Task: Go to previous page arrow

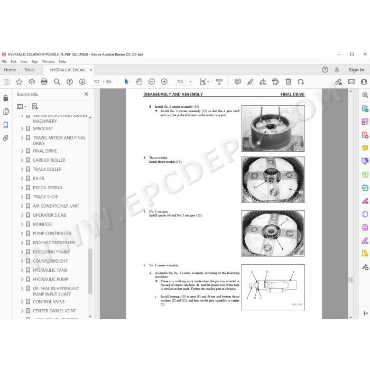Action: [70, 81]
